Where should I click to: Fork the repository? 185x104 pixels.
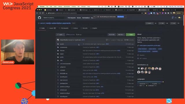click(x=173, y=23)
